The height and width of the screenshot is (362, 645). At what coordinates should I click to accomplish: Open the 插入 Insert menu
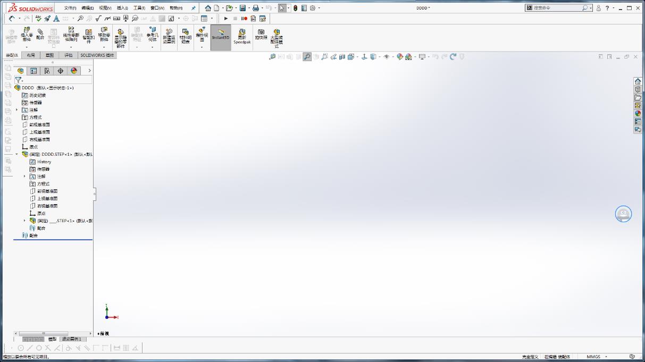pos(122,8)
